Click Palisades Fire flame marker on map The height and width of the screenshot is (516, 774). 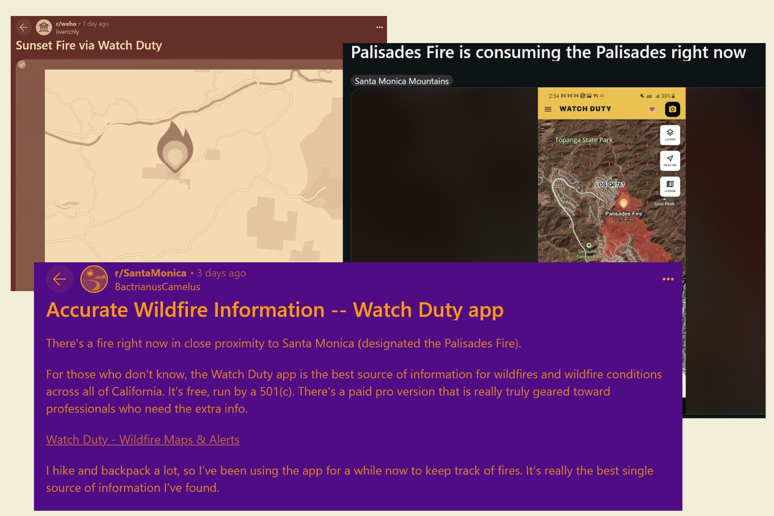pos(624,202)
